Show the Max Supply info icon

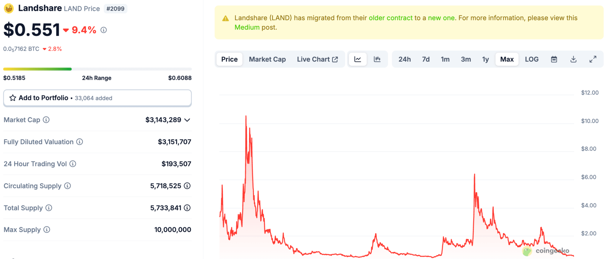(47, 230)
